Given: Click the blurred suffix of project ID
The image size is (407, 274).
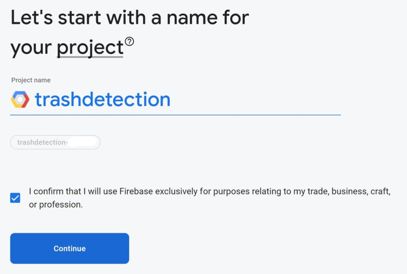Looking at the screenshot, I should 83,142.
